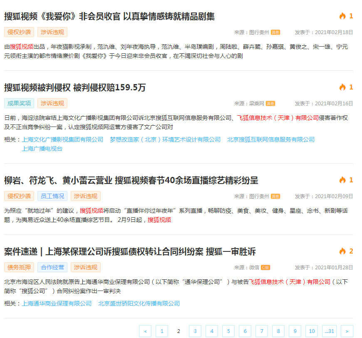Jump to page 31 using the ...31 control

[x=329, y=331]
